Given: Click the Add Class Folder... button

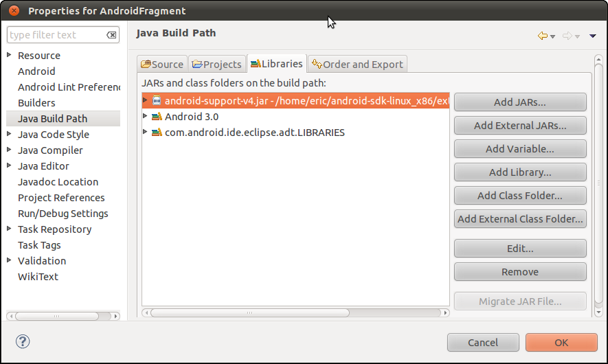Looking at the screenshot, I should [520, 195].
